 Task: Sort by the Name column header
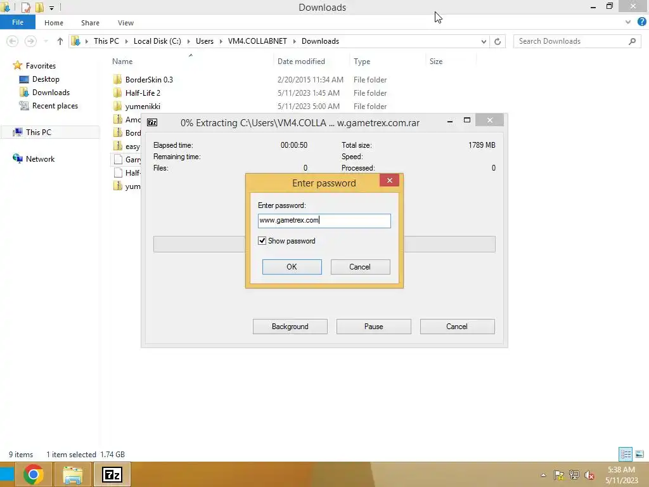pyautogui.click(x=122, y=62)
